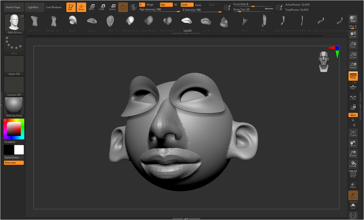The height and width of the screenshot is (220, 364).
Task: Enable PolyF wireframe display
Action: [x=353, y=175]
